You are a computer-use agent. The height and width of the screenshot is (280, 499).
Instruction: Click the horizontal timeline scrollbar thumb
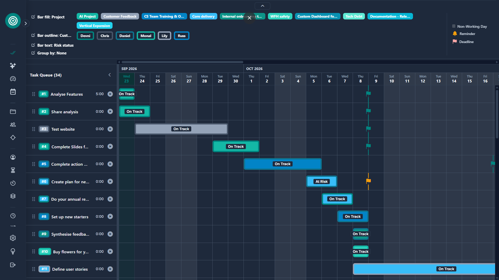[182, 62]
